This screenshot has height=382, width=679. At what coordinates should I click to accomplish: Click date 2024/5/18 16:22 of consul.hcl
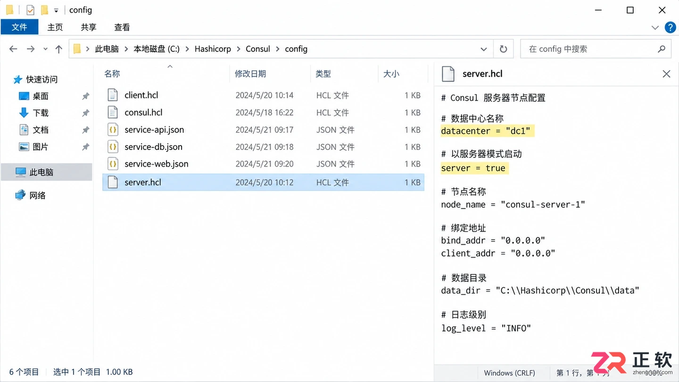[265, 113]
